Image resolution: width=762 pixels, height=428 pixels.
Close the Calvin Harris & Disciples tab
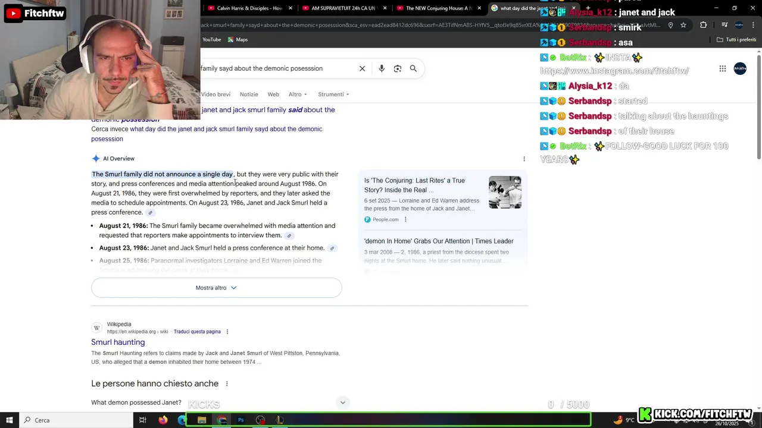tap(291, 8)
